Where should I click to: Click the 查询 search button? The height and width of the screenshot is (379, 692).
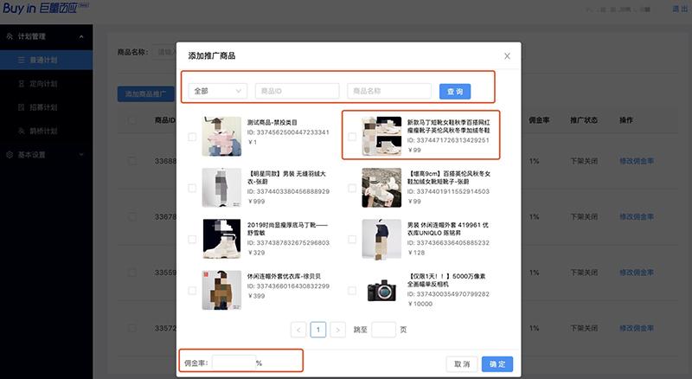click(x=455, y=91)
